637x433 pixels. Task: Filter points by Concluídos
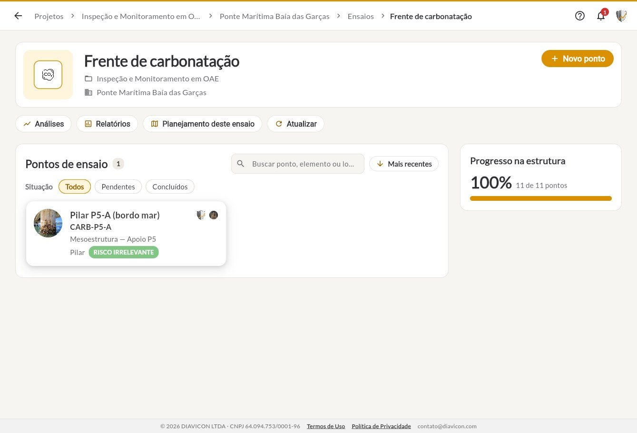point(170,187)
